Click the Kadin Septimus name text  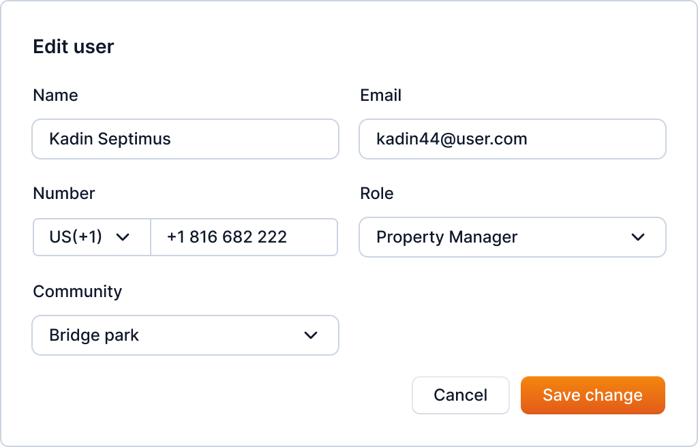tap(110, 139)
